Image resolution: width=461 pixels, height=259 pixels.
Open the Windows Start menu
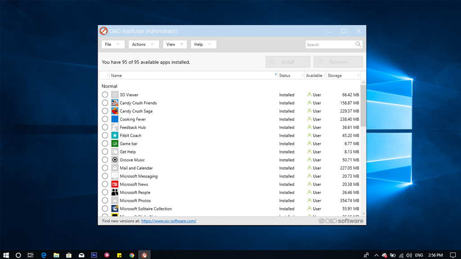pos(6,255)
